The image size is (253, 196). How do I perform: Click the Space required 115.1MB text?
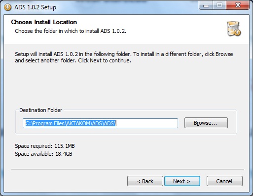(45, 146)
